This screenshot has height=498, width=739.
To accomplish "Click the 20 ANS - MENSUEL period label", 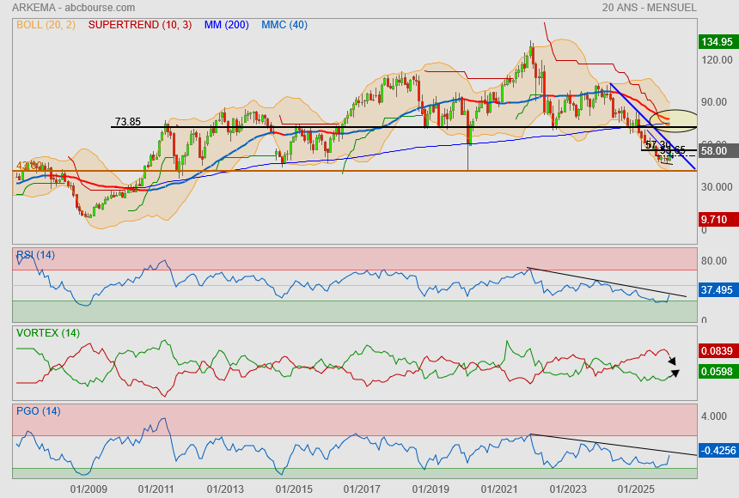I will 650,8.
